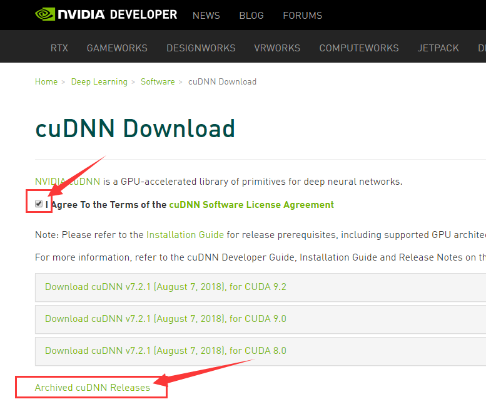486x409 pixels.
Task: Open the GAMEWORKS menu
Action: point(117,48)
